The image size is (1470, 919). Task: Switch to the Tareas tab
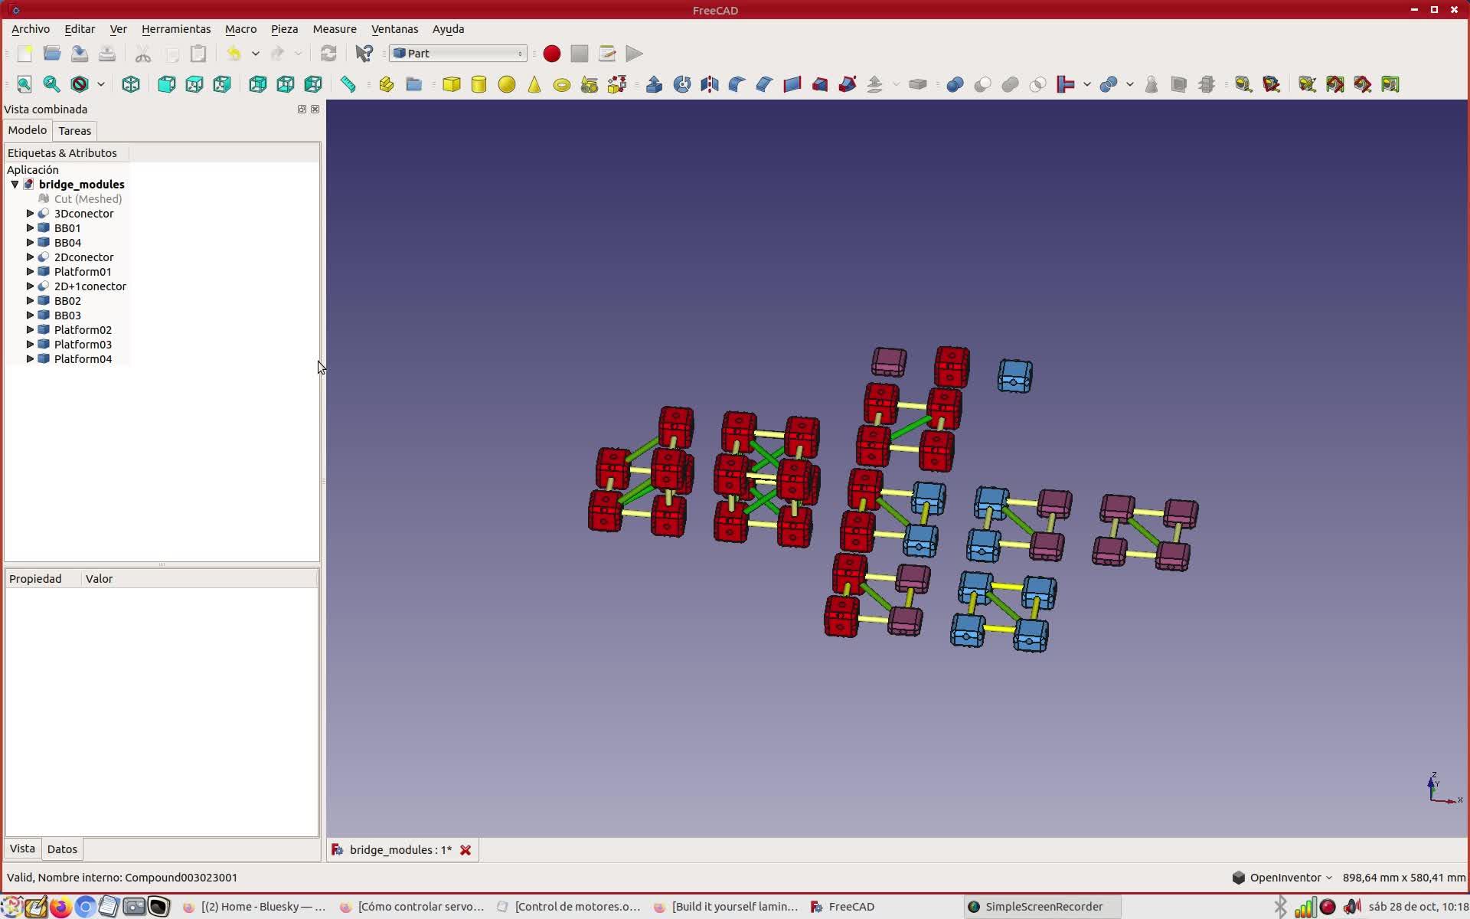(74, 131)
